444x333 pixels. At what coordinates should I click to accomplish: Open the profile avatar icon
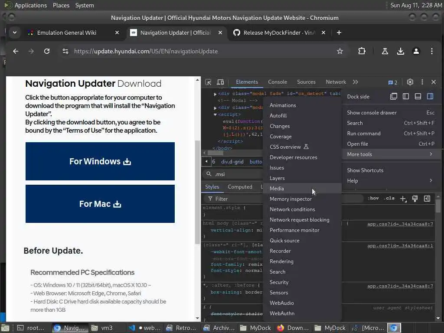pyautogui.click(x=416, y=51)
